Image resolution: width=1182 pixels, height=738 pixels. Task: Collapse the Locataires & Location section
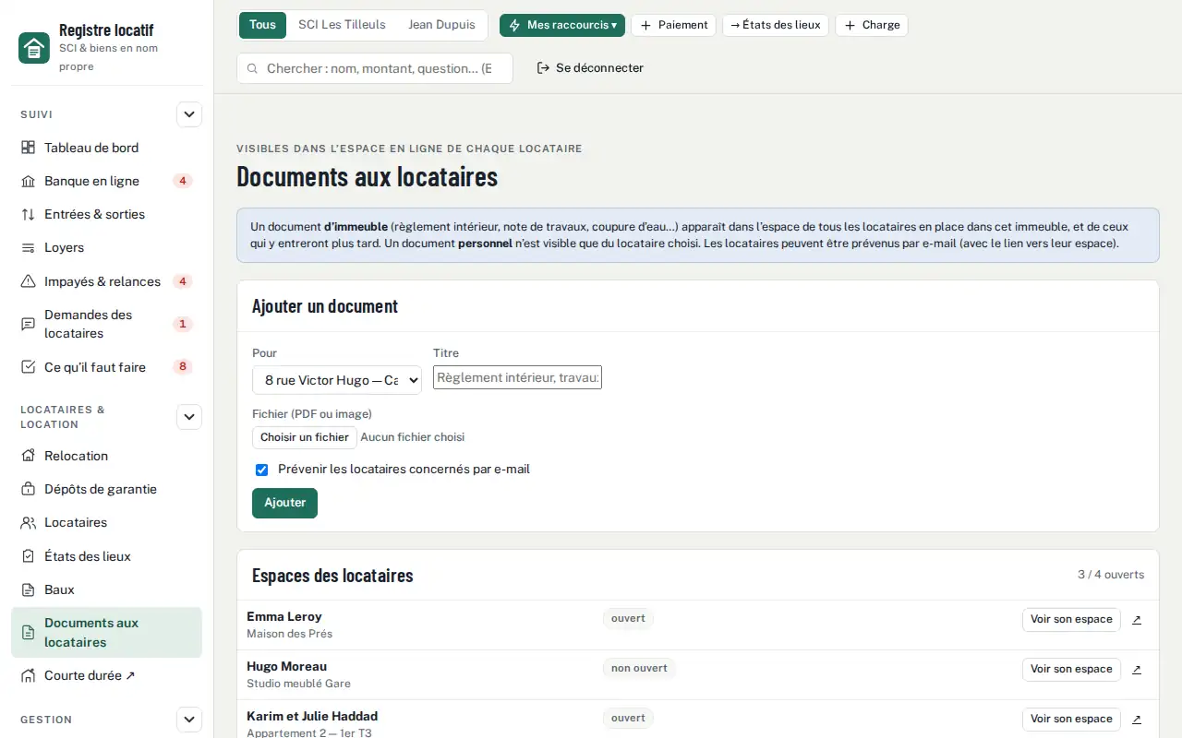(189, 417)
